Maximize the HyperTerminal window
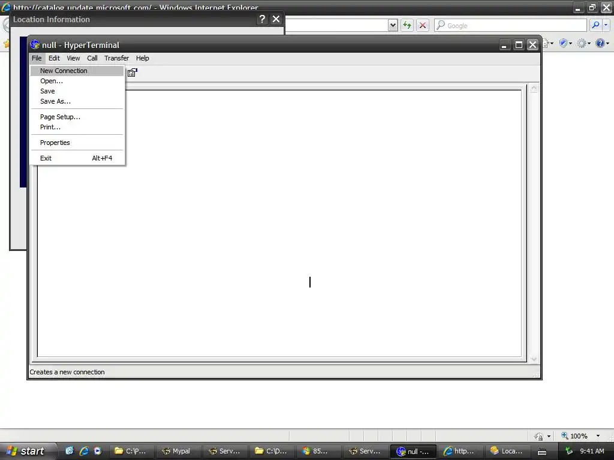This screenshot has width=614, height=460. pyautogui.click(x=519, y=45)
